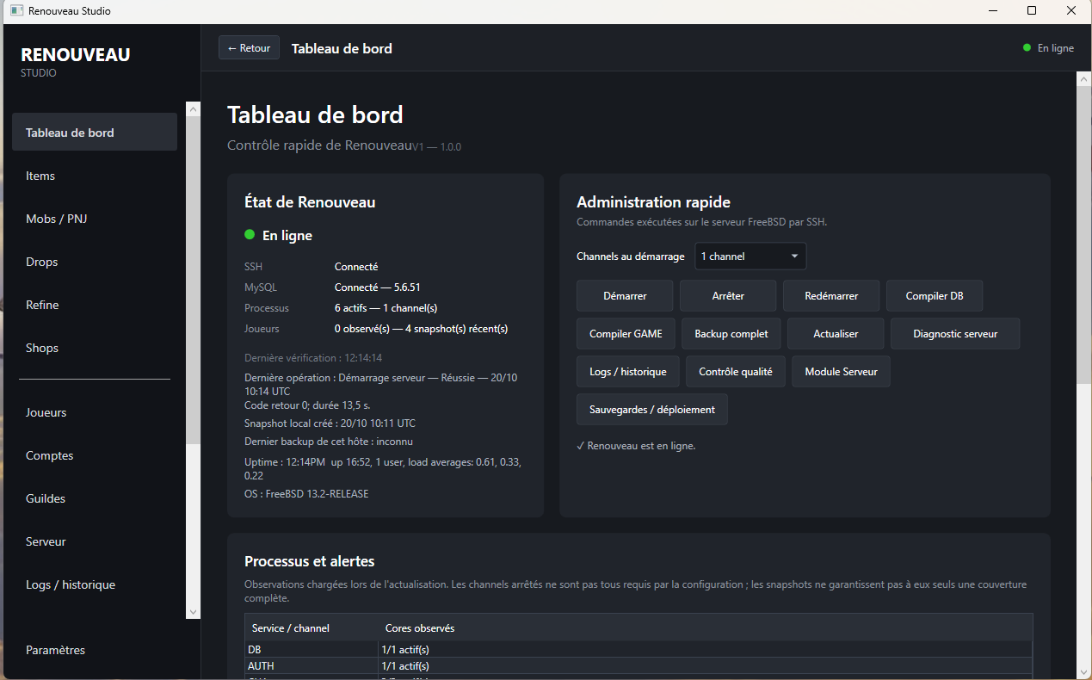
Task: Click 'Renouveau est en ligne.' status message
Action: point(636,446)
